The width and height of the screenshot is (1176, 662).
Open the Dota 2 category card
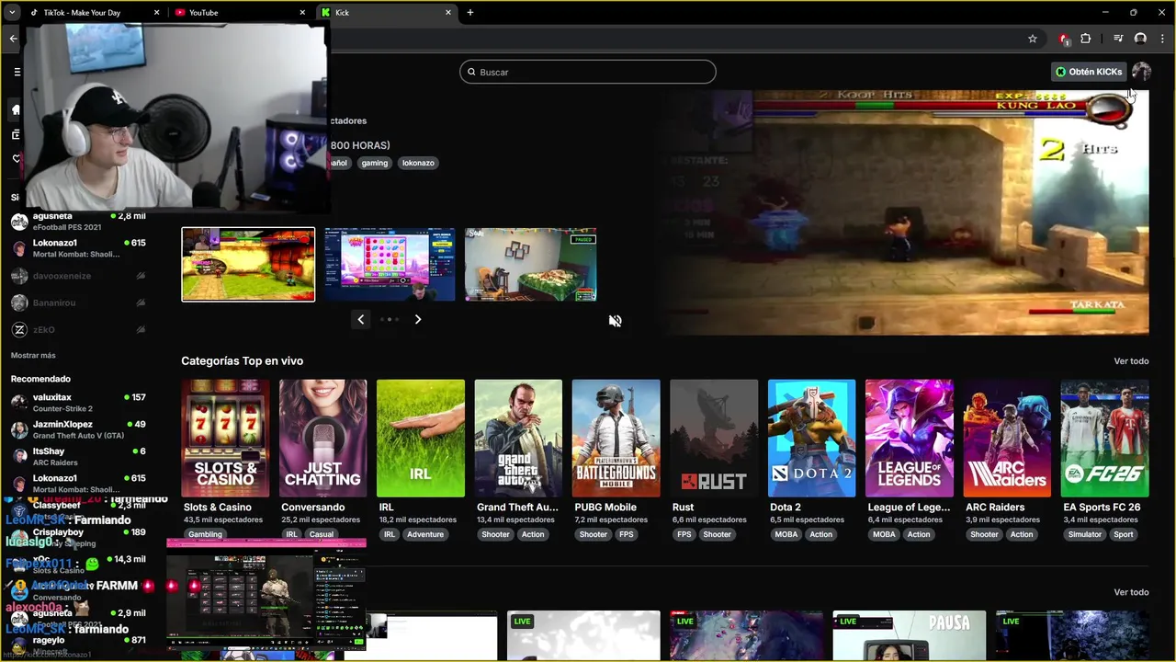[811, 439]
